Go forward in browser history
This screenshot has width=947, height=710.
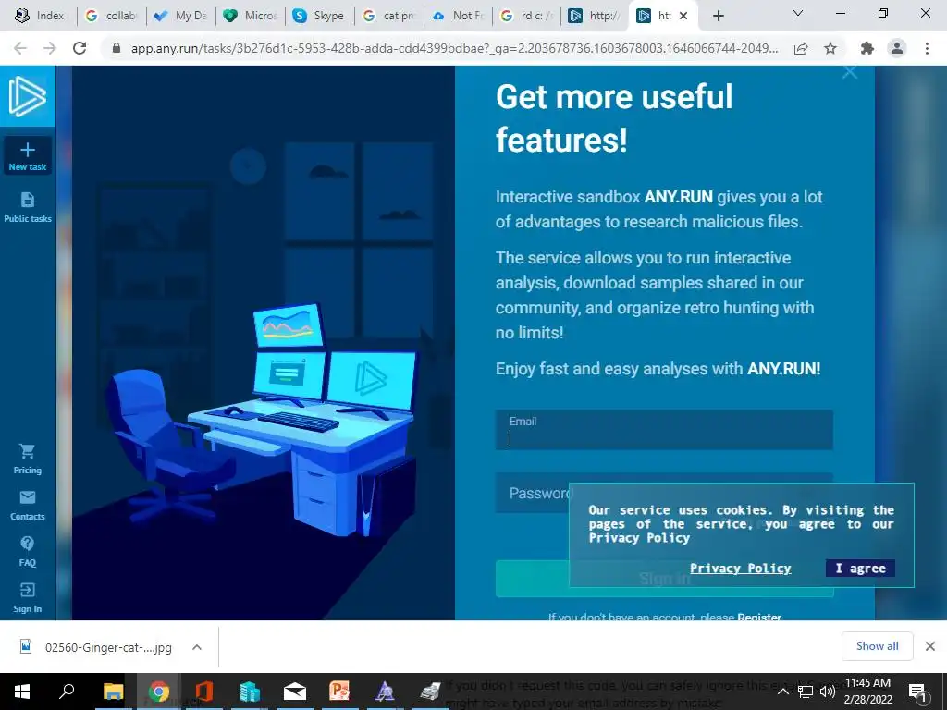[x=50, y=48]
